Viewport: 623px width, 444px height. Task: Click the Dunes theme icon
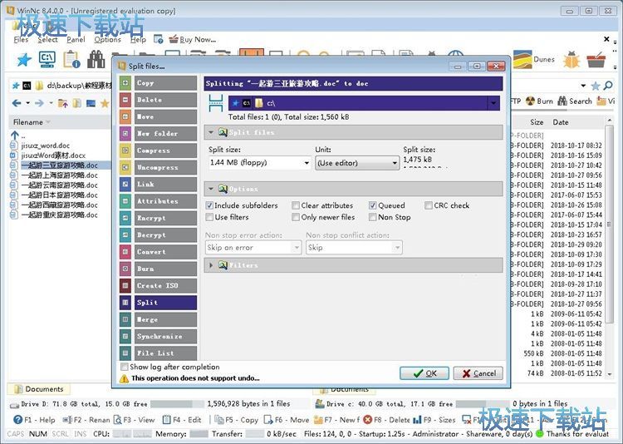pos(522,60)
